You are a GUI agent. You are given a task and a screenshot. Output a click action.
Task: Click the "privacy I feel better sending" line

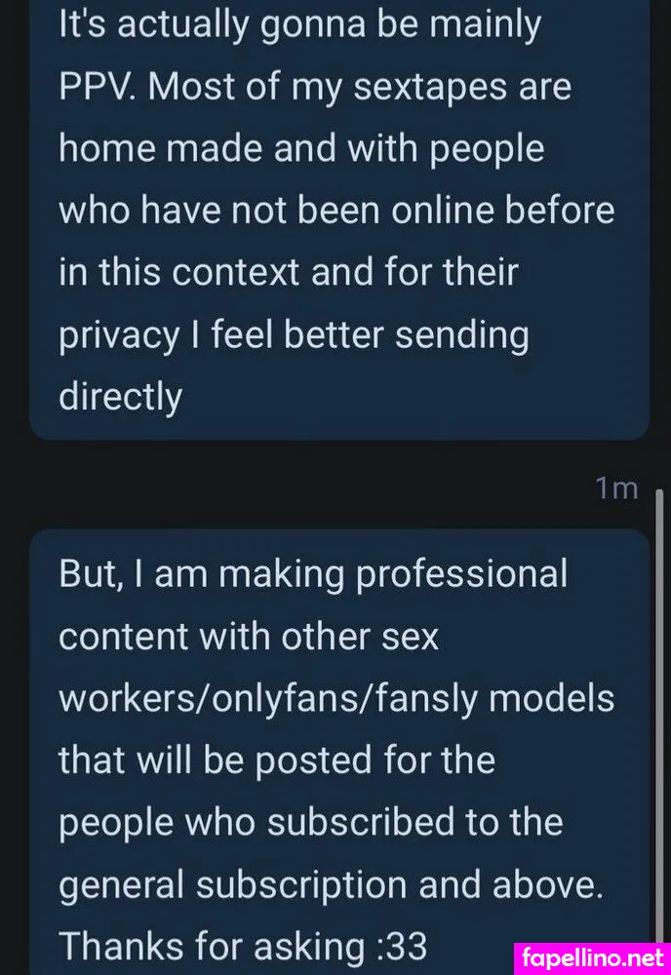[294, 335]
